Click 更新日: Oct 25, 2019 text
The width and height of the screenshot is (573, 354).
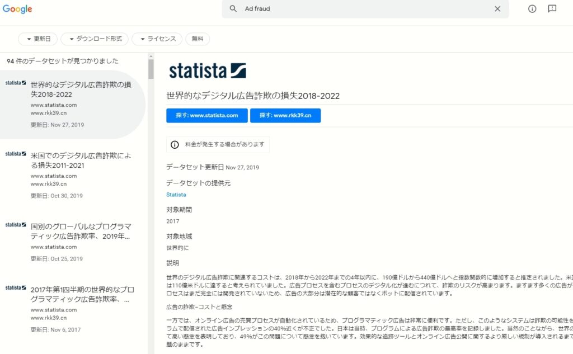pyautogui.click(x=57, y=259)
